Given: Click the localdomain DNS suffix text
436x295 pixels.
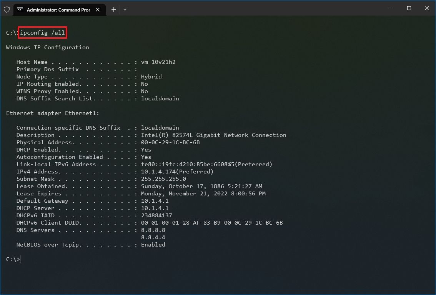Looking at the screenshot, I should tap(160, 128).
